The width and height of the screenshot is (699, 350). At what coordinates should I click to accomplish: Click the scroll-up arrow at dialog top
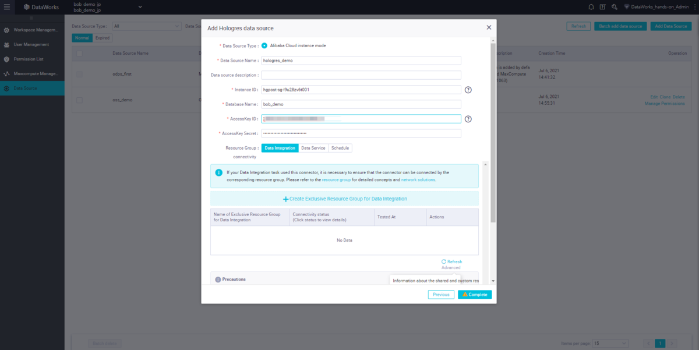click(493, 40)
